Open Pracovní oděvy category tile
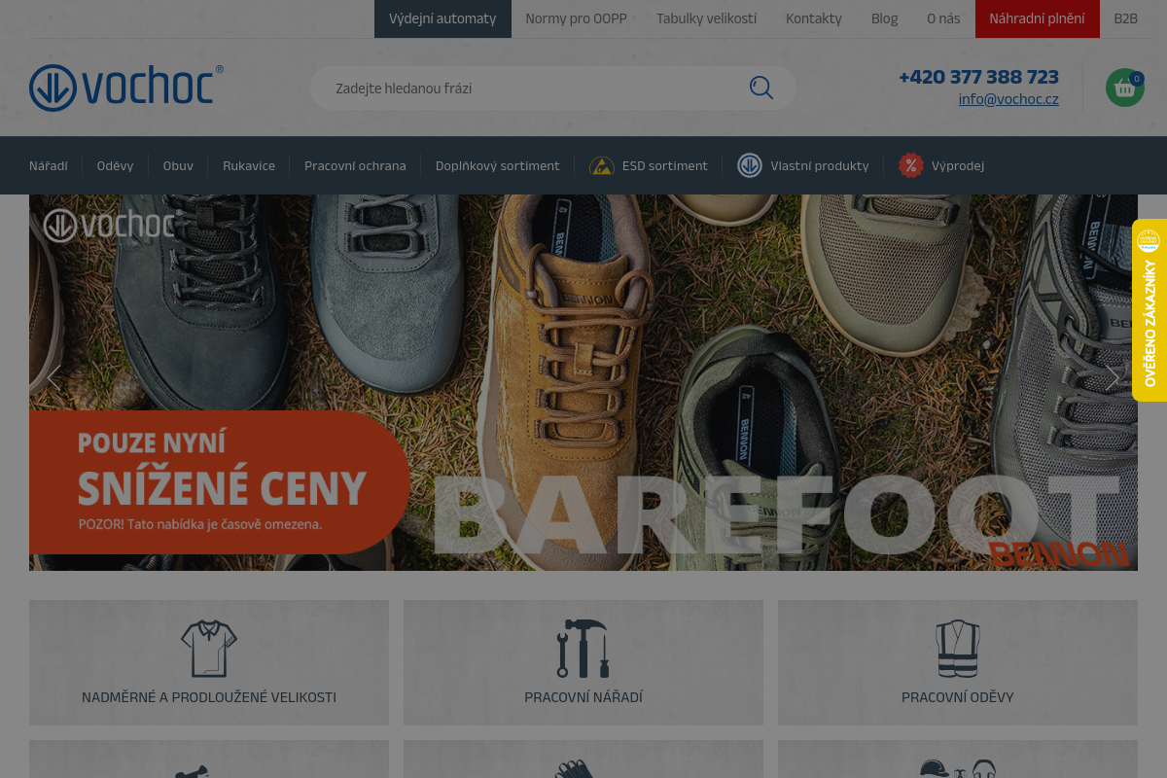 click(958, 662)
